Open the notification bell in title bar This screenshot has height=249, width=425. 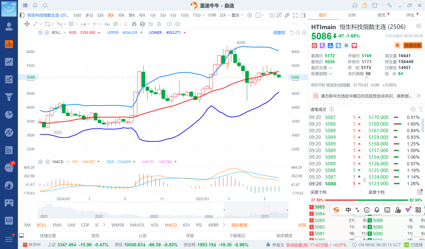[x=35, y=5]
